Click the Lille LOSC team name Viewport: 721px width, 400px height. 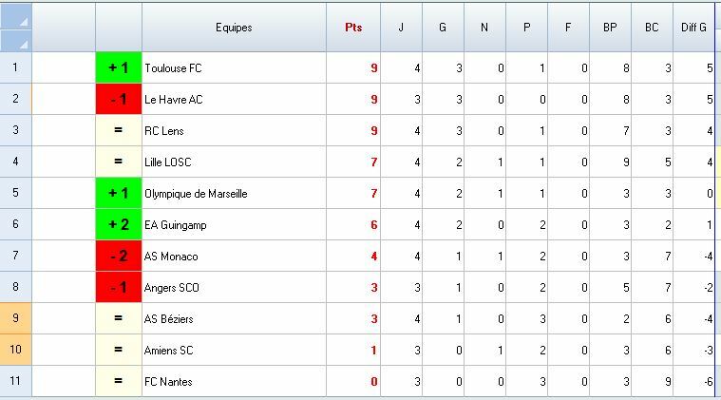coord(168,162)
